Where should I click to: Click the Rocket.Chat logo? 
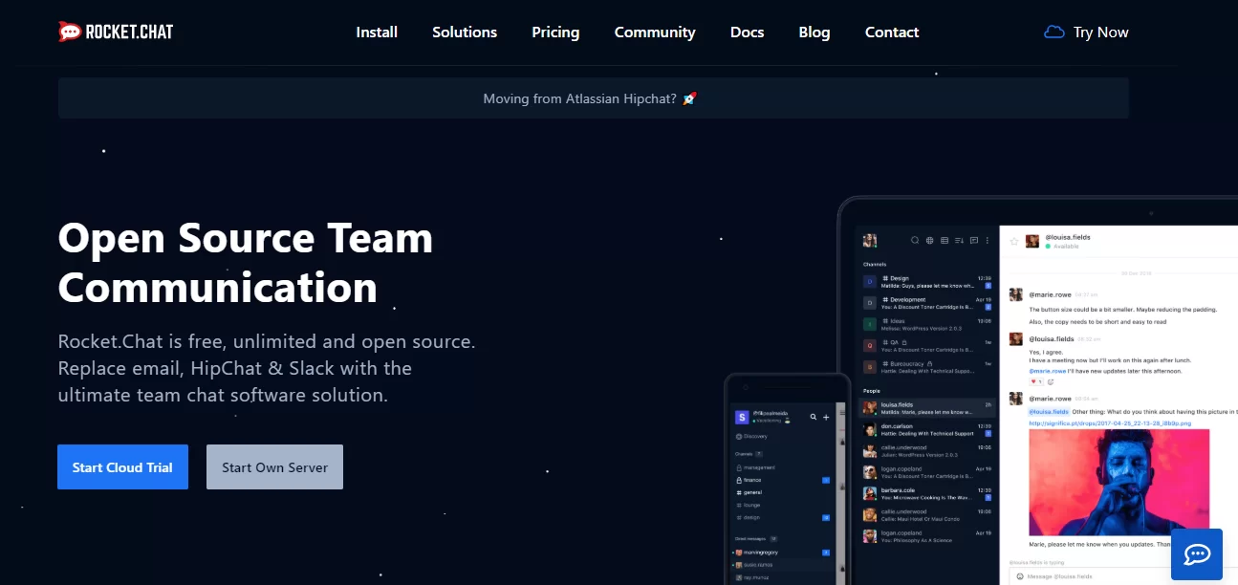[x=116, y=32]
